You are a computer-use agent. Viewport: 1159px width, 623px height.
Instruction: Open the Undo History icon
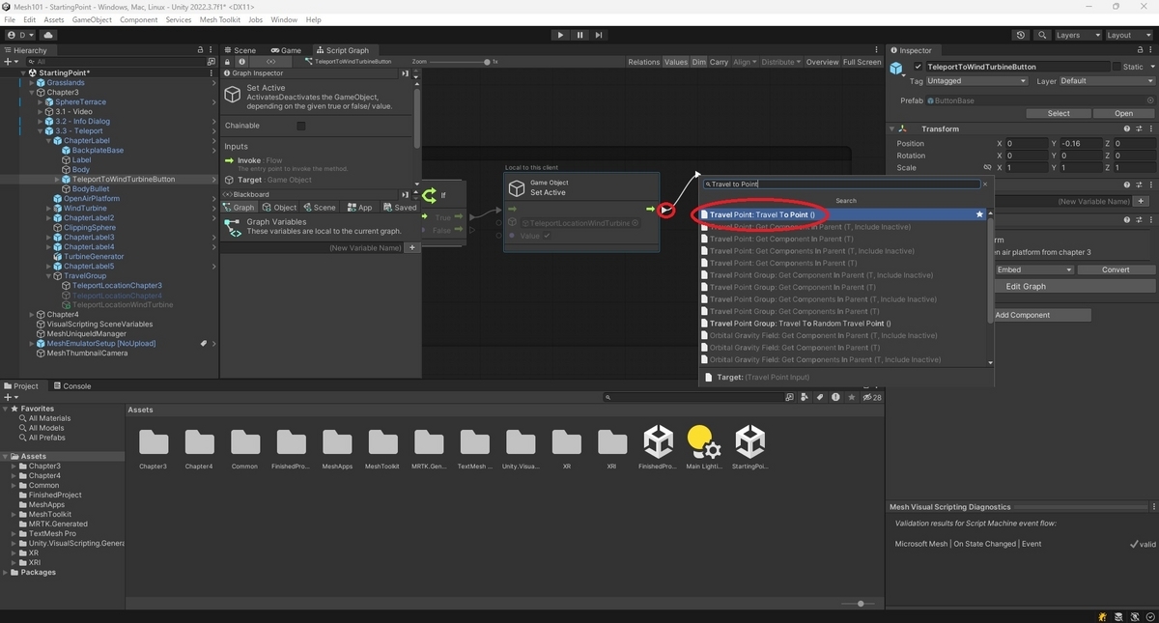tap(1021, 35)
